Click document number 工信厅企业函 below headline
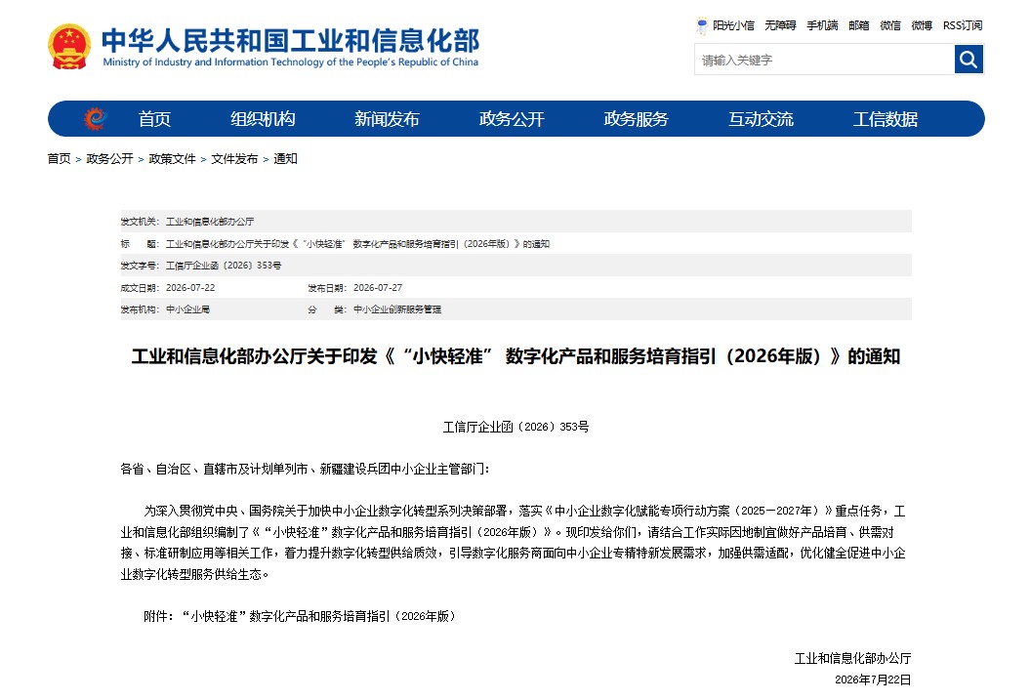1031x700 pixels. [x=516, y=427]
